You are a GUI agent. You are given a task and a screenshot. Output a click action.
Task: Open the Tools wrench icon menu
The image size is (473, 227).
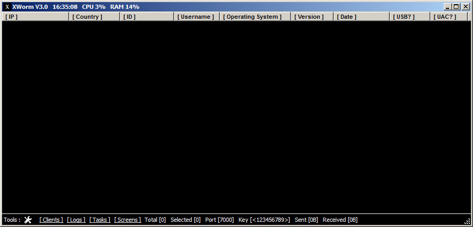click(28, 220)
